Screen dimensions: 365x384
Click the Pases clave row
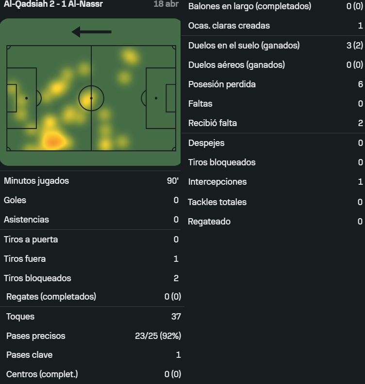click(92, 355)
